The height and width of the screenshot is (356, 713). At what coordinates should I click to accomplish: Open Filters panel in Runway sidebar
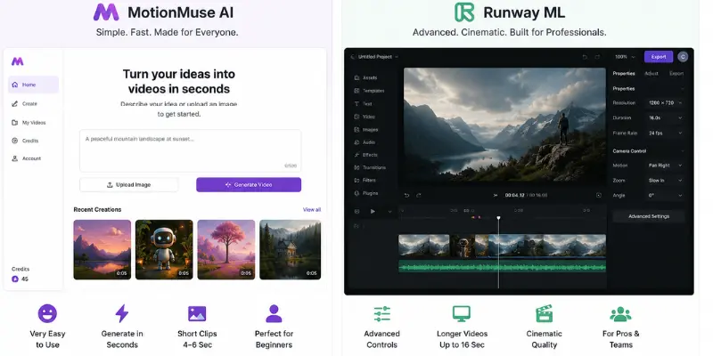[x=365, y=181]
